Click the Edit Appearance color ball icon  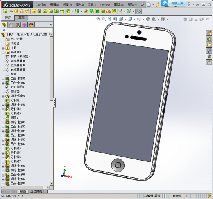(x=148, y=19)
